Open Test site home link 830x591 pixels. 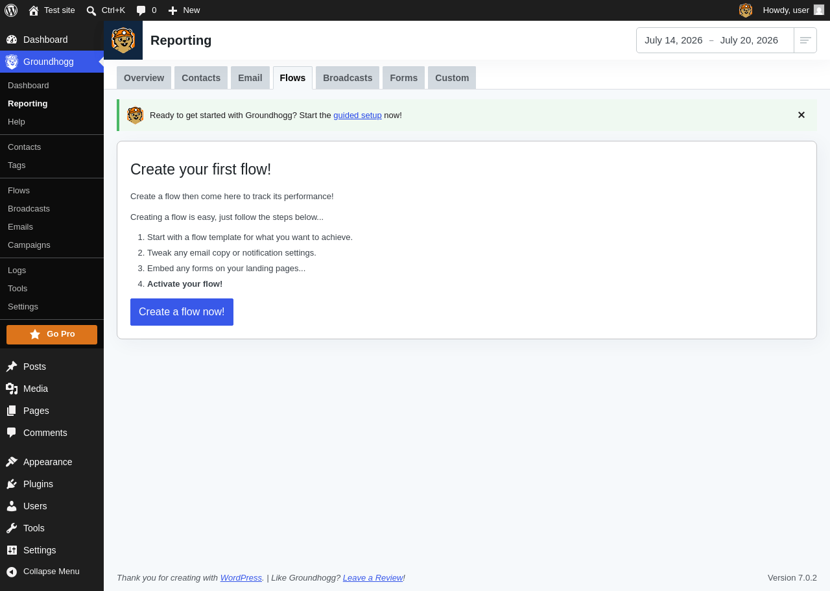click(52, 10)
